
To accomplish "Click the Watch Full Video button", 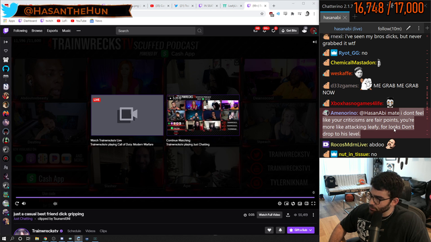I will click(x=269, y=215).
